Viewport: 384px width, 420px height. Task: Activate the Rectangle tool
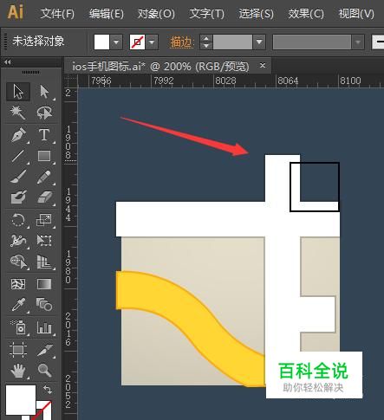44,156
